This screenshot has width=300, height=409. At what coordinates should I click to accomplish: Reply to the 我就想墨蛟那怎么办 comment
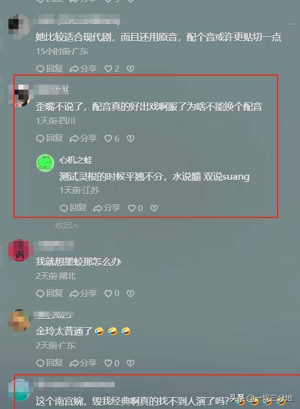49,294
